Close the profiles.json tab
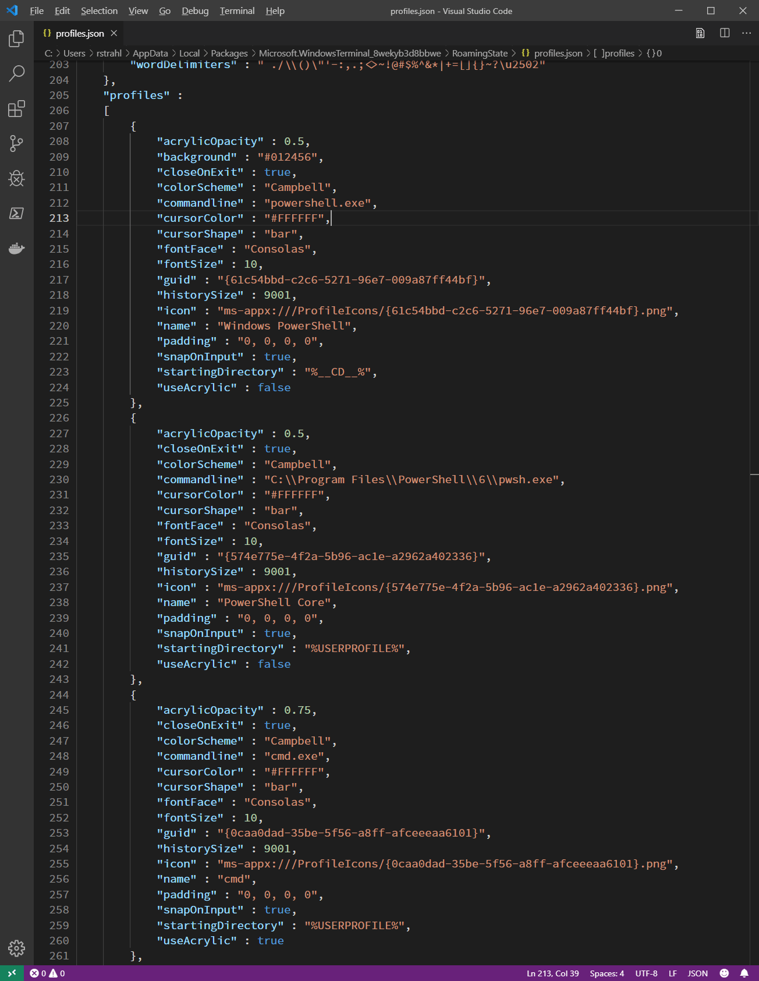Screen dimensions: 759x981 (114, 33)
